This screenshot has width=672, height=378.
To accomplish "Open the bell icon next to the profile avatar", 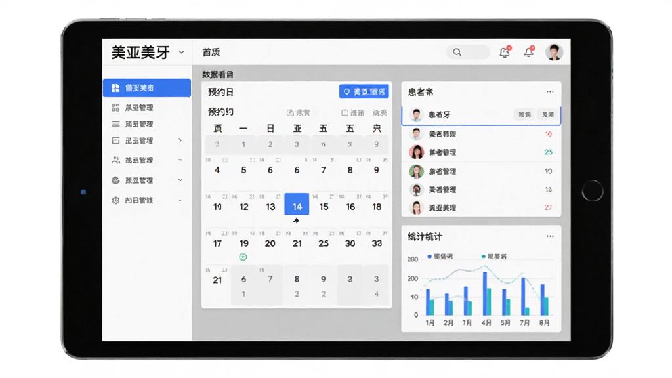I will tap(529, 52).
